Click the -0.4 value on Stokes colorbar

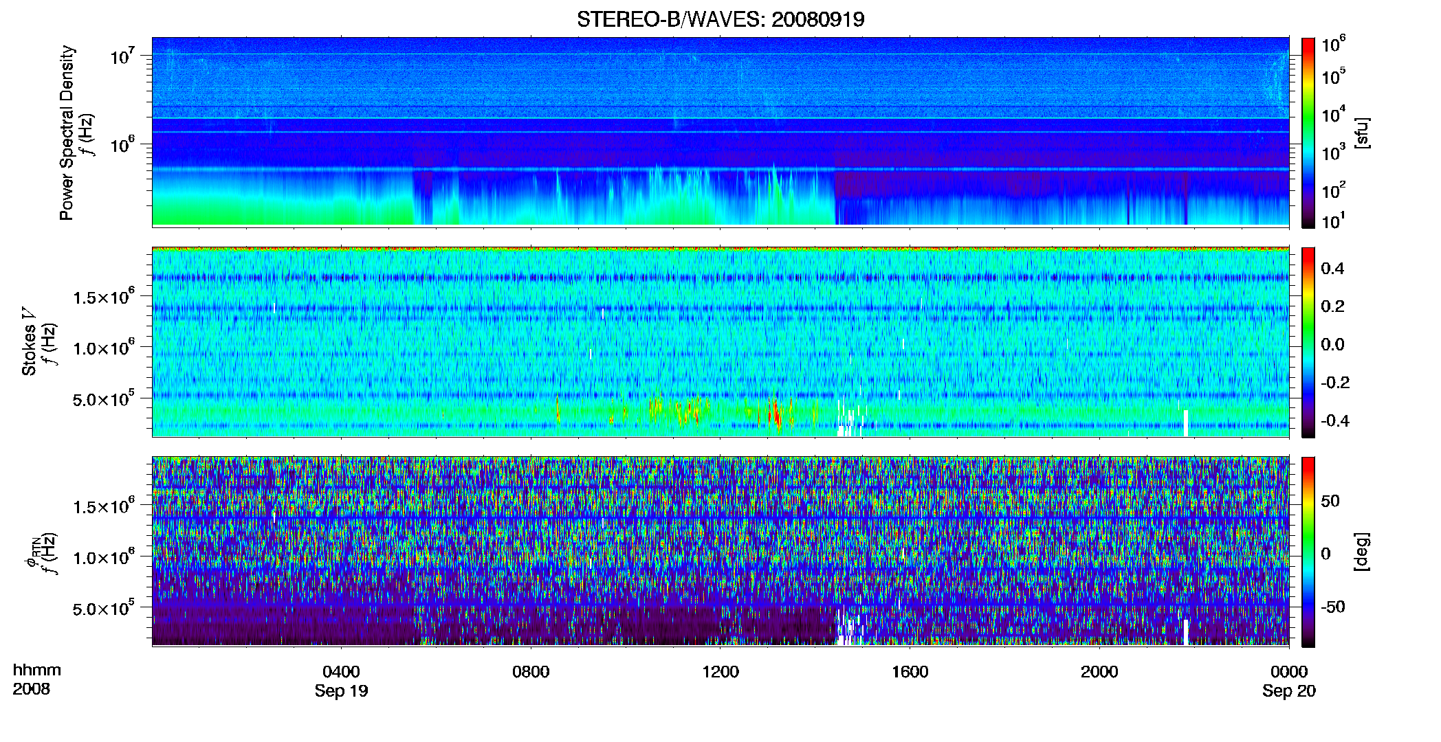tap(1336, 420)
